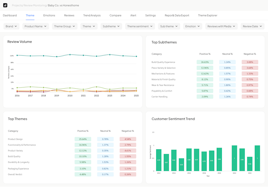Screen dimensions: 268x190
Task: Expand the Theme Group dropdown
Action: [65, 26]
